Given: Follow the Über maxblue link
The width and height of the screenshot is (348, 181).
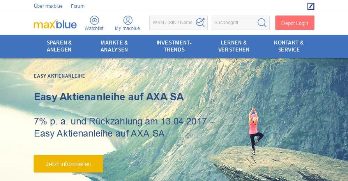Looking at the screenshot, I should click(x=48, y=6).
